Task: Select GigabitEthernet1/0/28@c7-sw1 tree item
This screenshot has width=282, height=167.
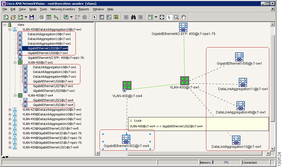Action: point(54,91)
